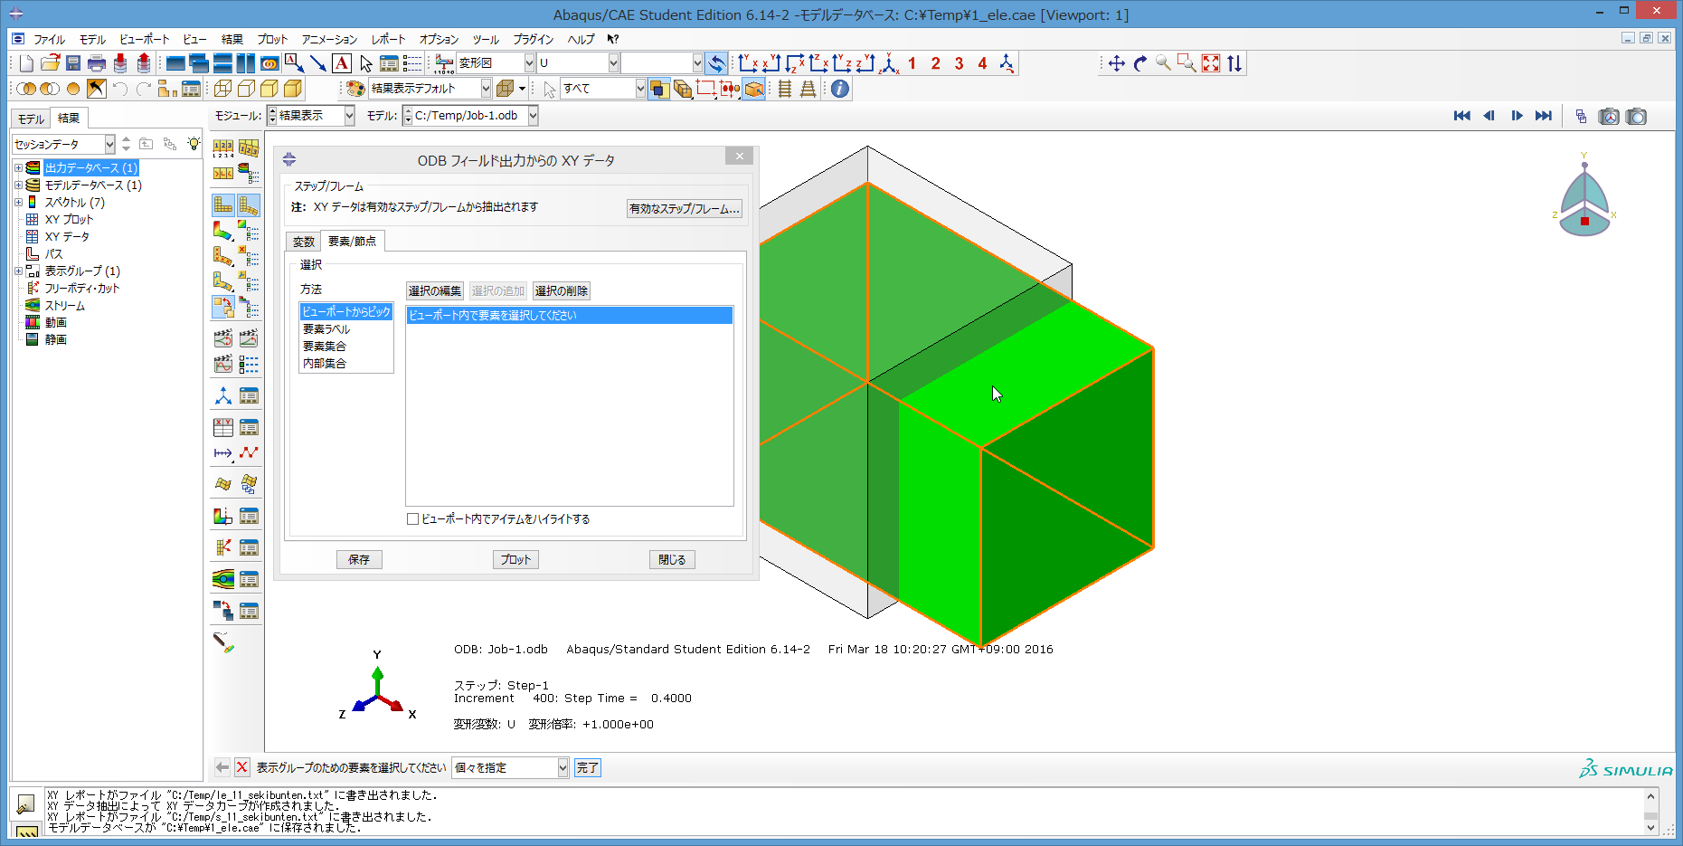Toggle the sync viewports arrows button
1683x846 pixels.
[716, 63]
